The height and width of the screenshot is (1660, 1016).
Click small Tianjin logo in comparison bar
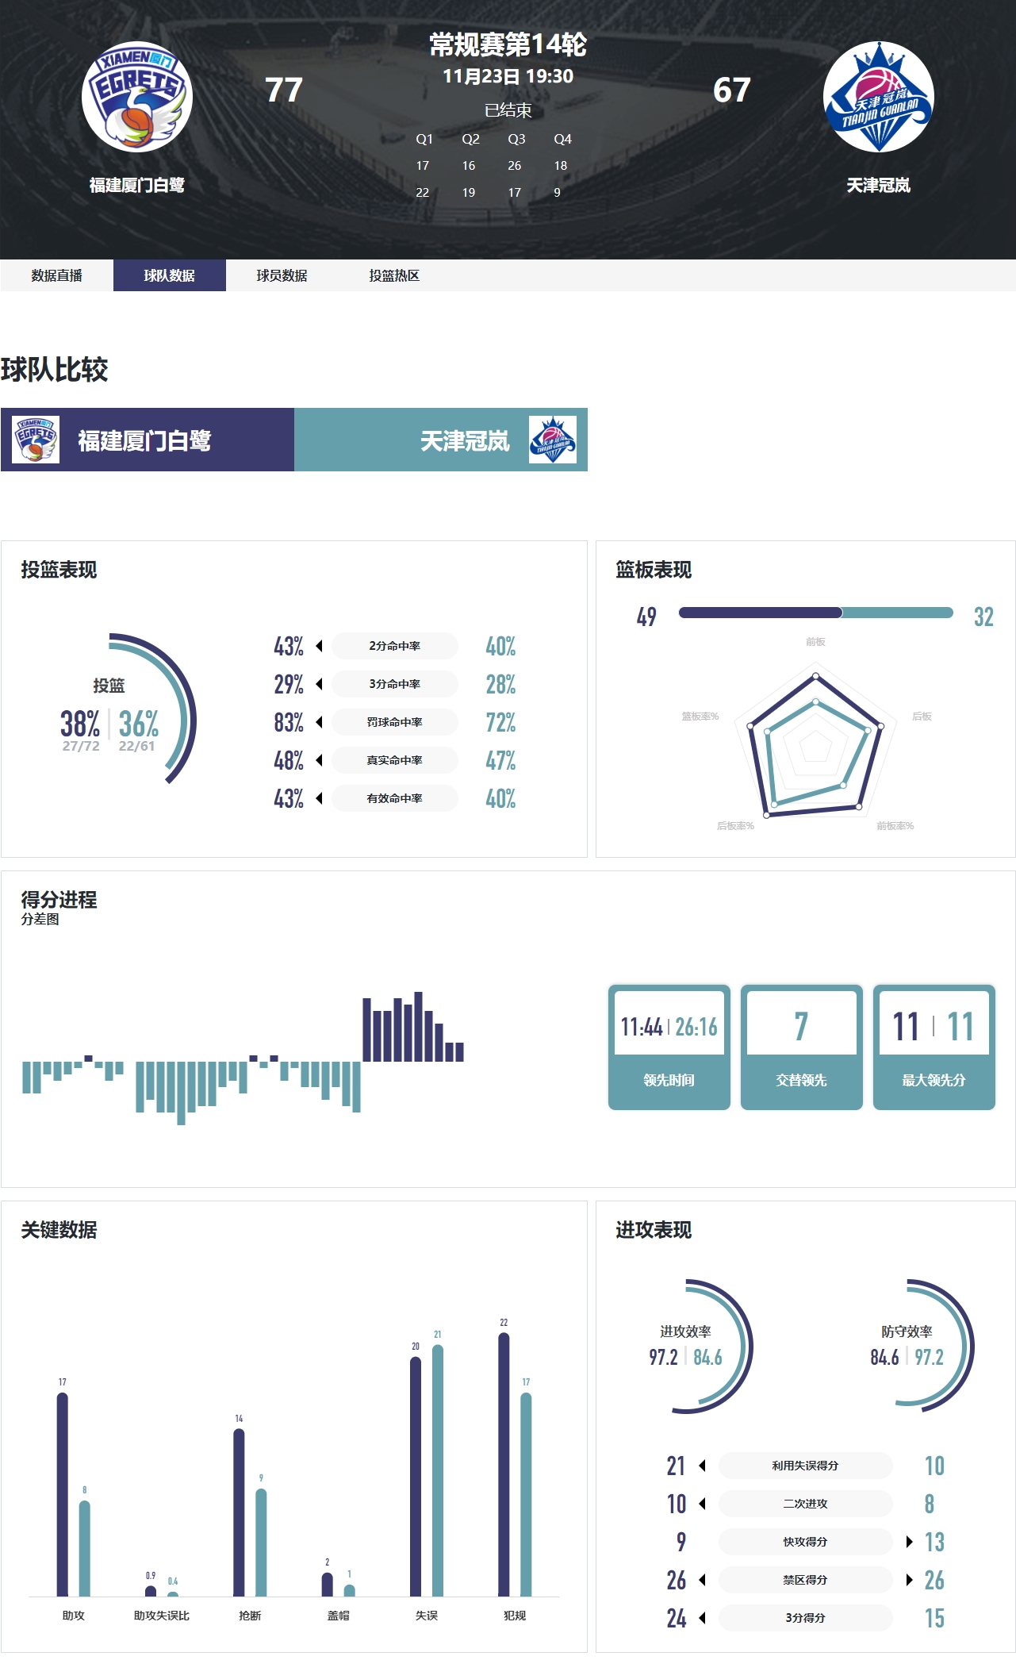point(552,440)
